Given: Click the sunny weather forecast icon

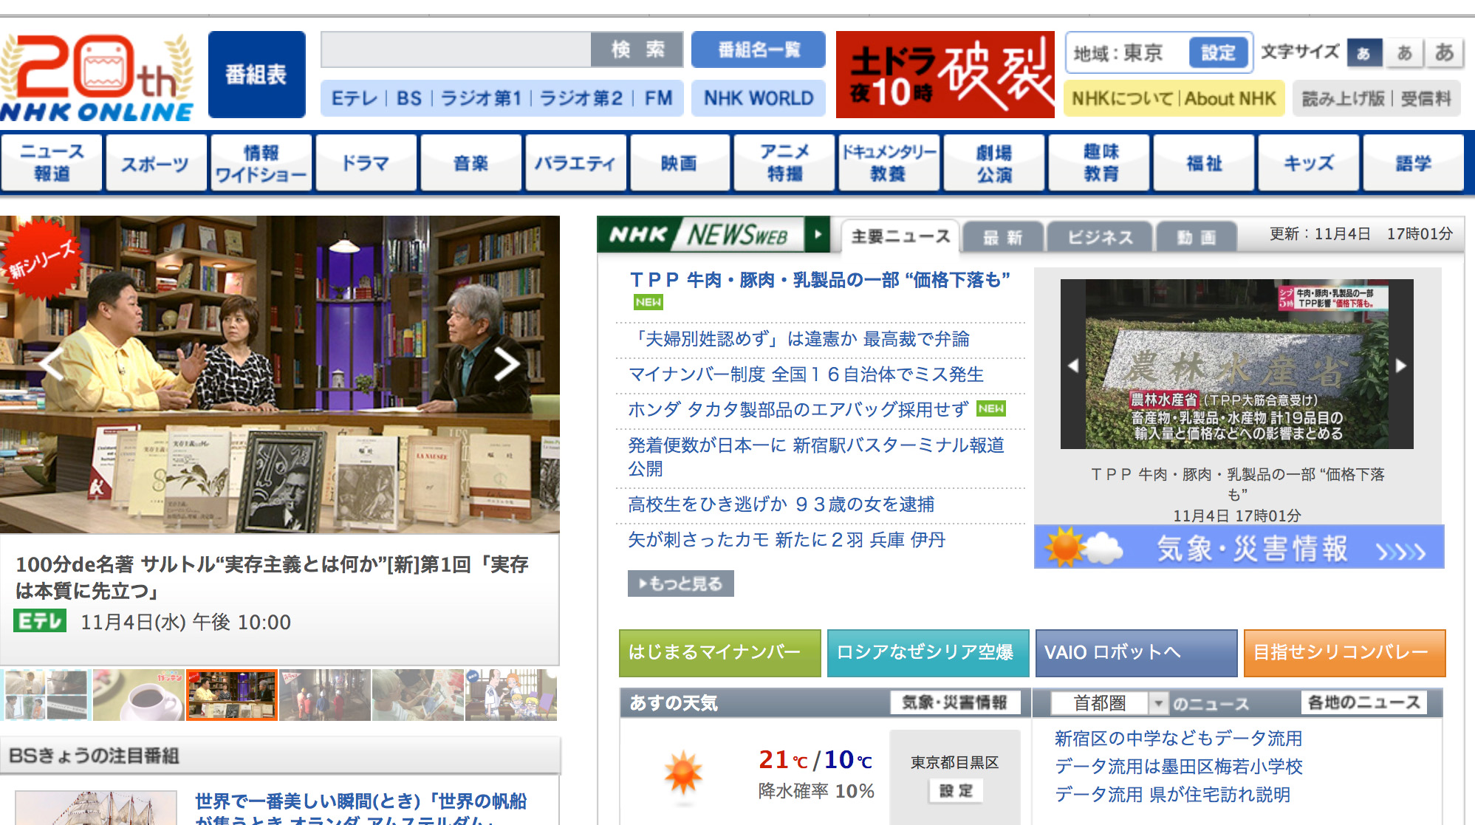Looking at the screenshot, I should 682,773.
